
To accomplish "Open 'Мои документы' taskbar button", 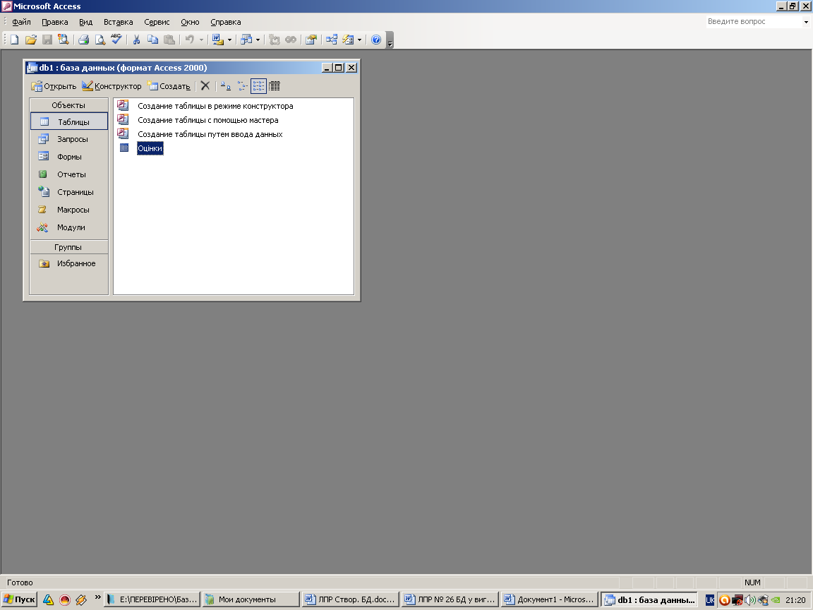I will pyautogui.click(x=251, y=599).
